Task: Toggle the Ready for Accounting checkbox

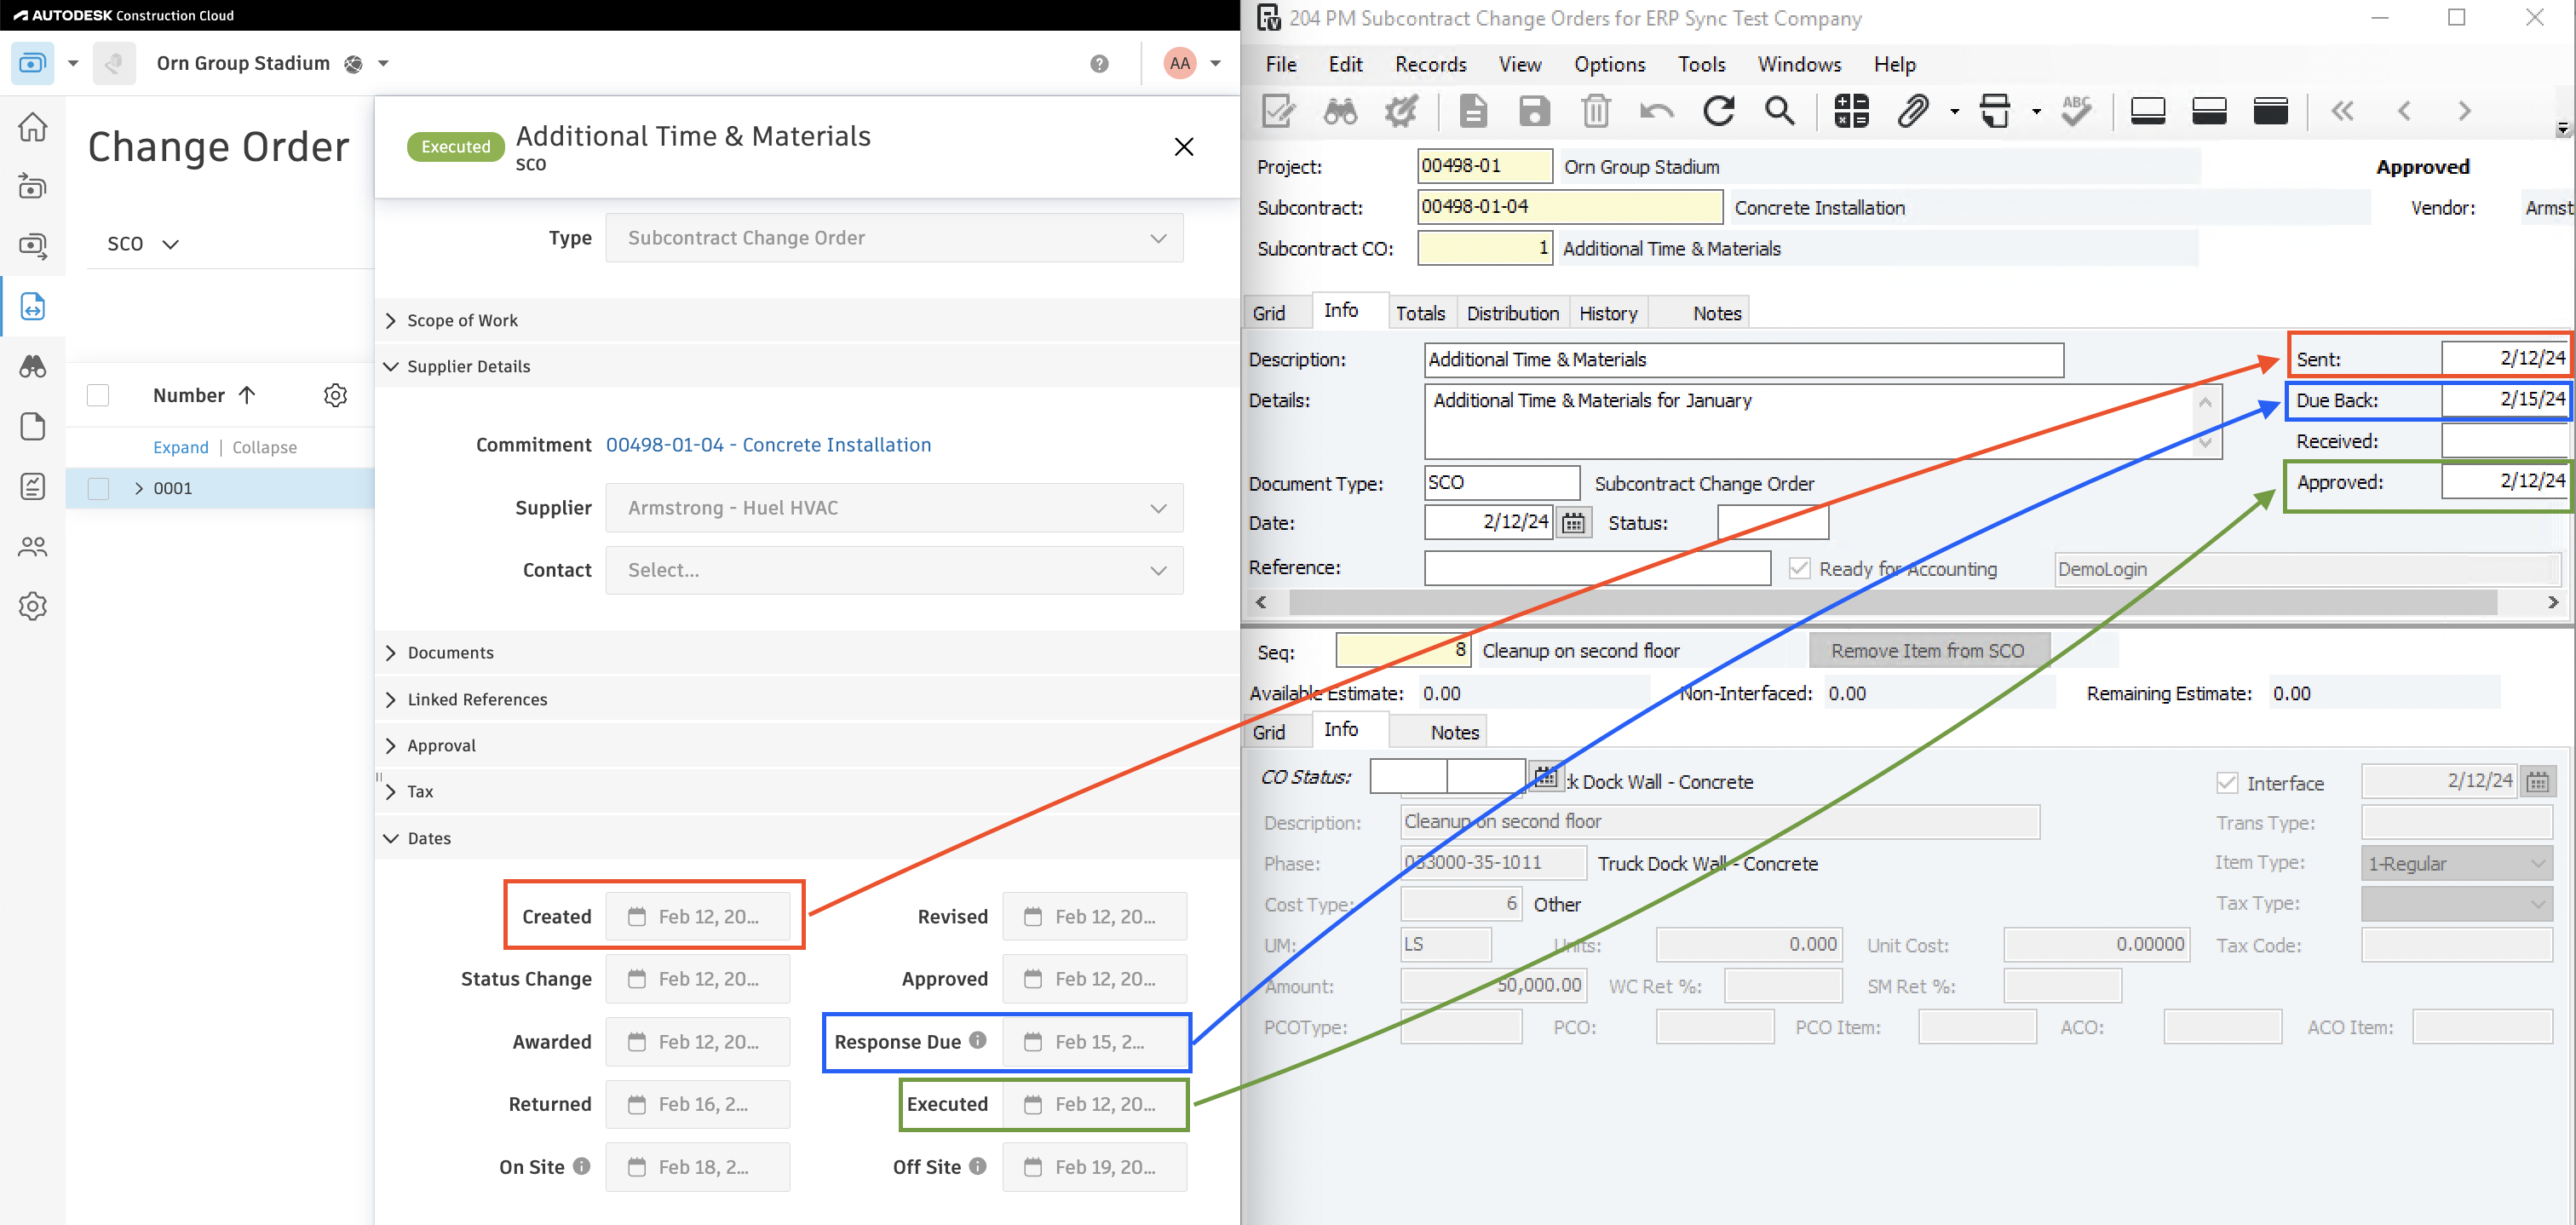Action: point(1799,568)
